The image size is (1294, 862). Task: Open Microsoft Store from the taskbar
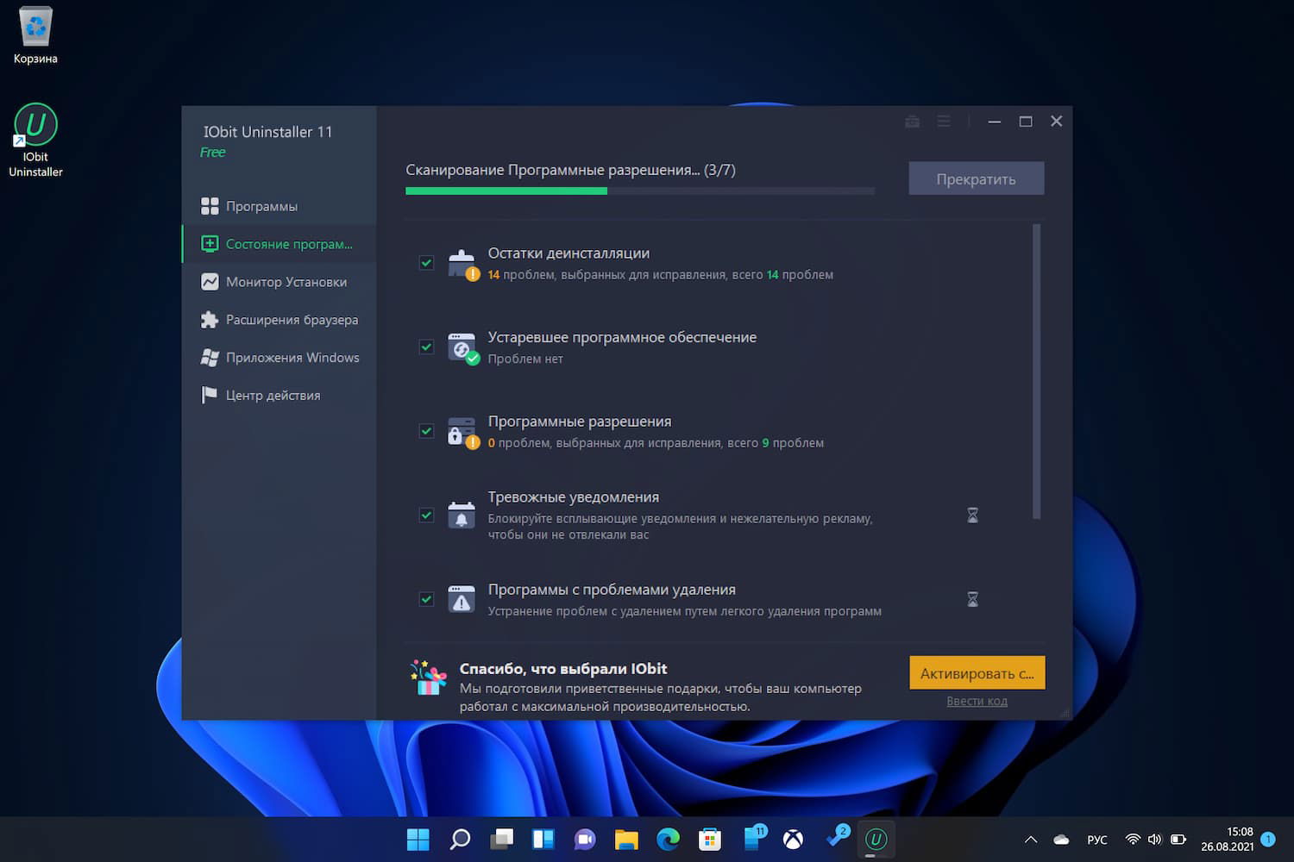click(x=709, y=839)
